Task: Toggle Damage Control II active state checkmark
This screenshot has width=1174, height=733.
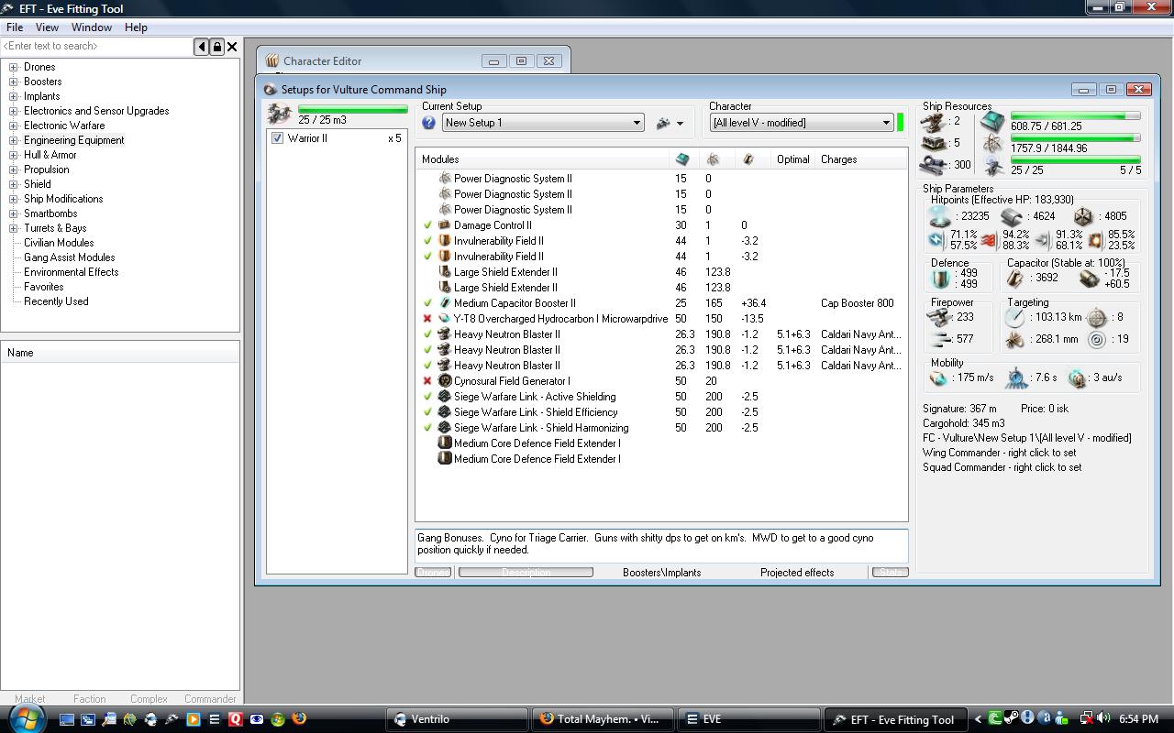Action: point(427,225)
